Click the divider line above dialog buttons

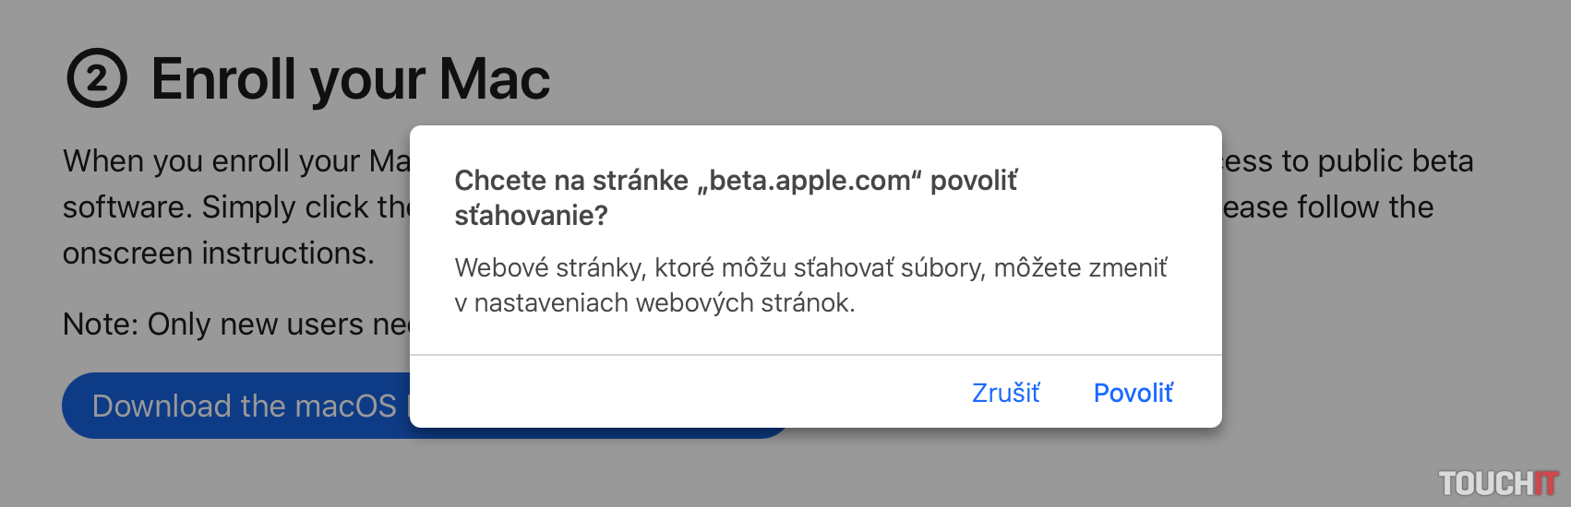815,355
